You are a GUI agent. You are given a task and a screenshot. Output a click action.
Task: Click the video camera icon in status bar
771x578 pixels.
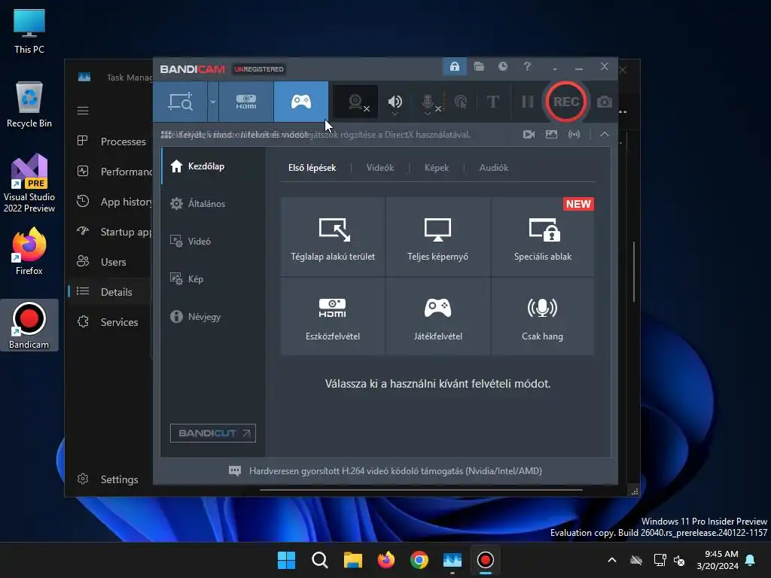pos(529,134)
